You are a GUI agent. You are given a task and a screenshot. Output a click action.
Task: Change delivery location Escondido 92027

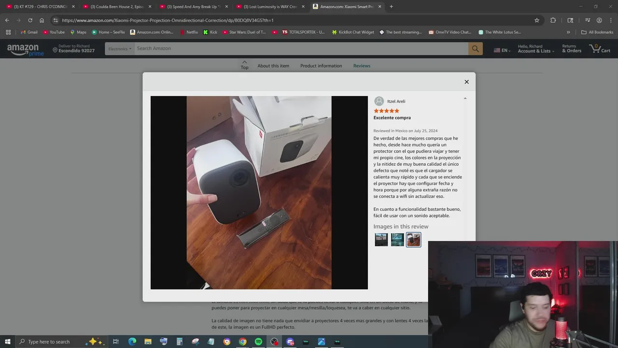(x=73, y=48)
